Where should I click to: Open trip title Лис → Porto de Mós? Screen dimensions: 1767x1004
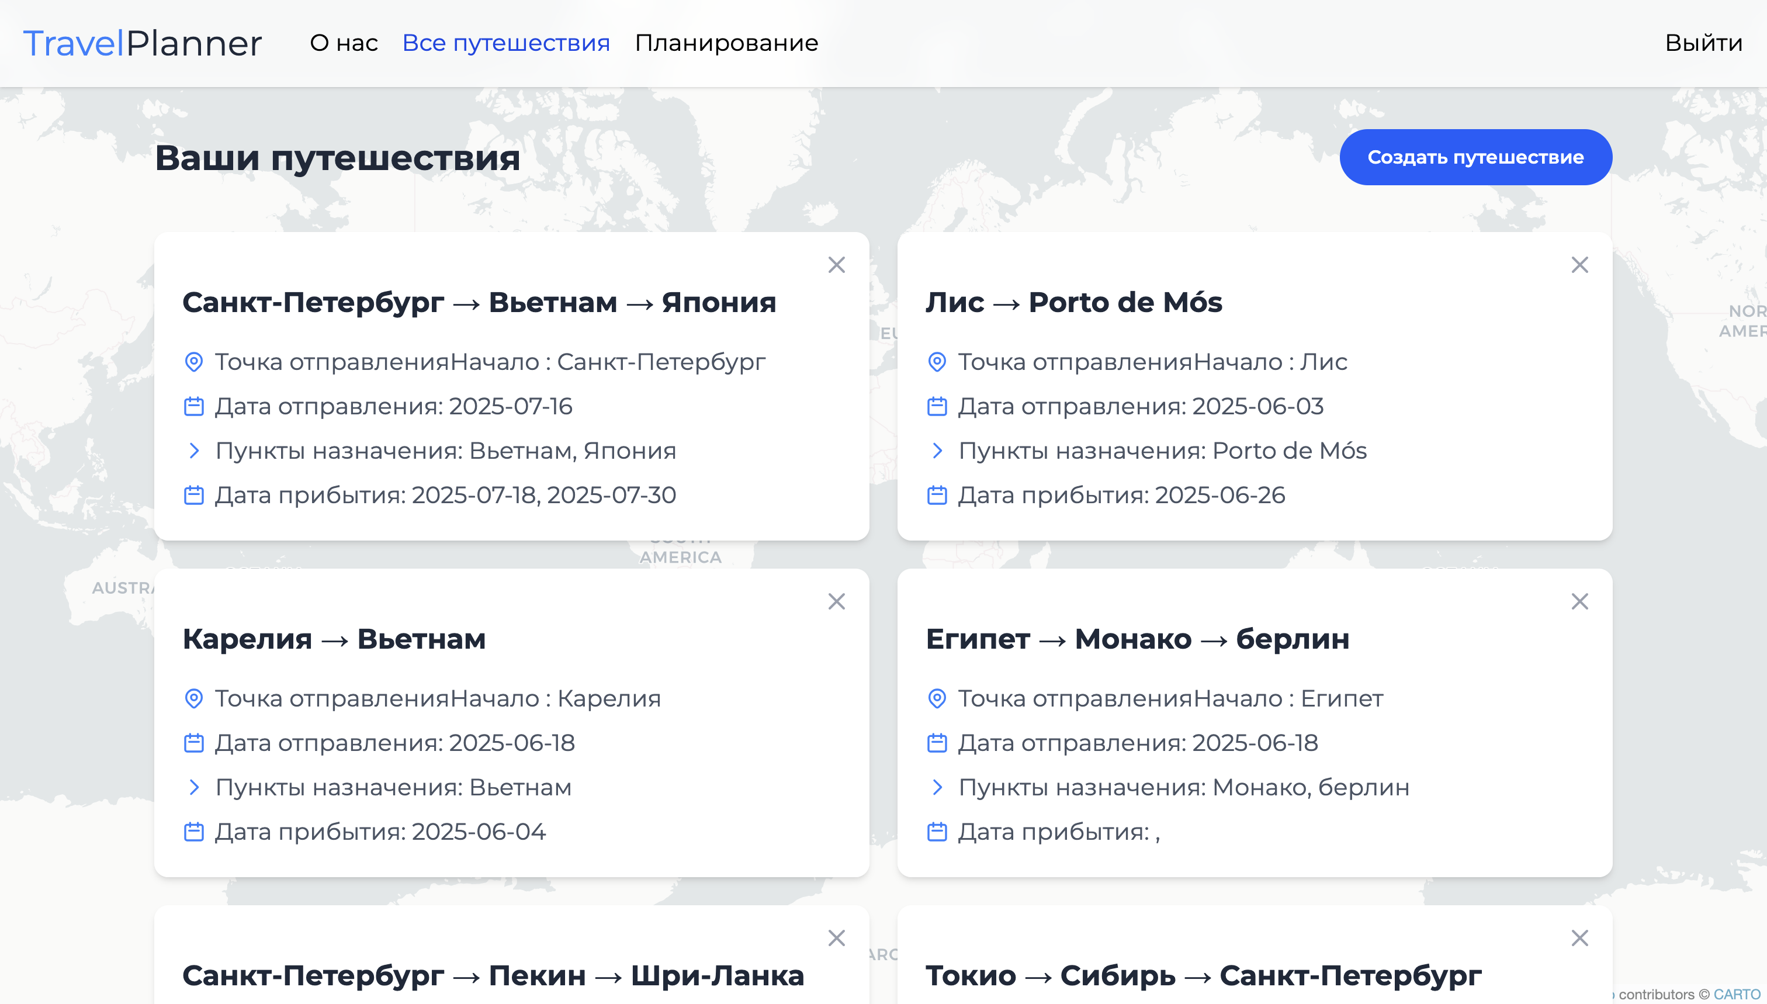(x=1073, y=303)
